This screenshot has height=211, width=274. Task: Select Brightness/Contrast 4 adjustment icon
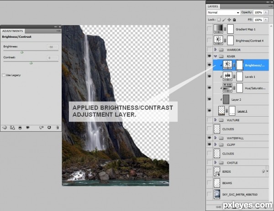(218, 40)
